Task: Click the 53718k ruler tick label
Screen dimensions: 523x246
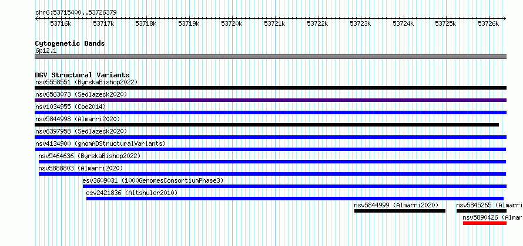Action: pos(146,23)
